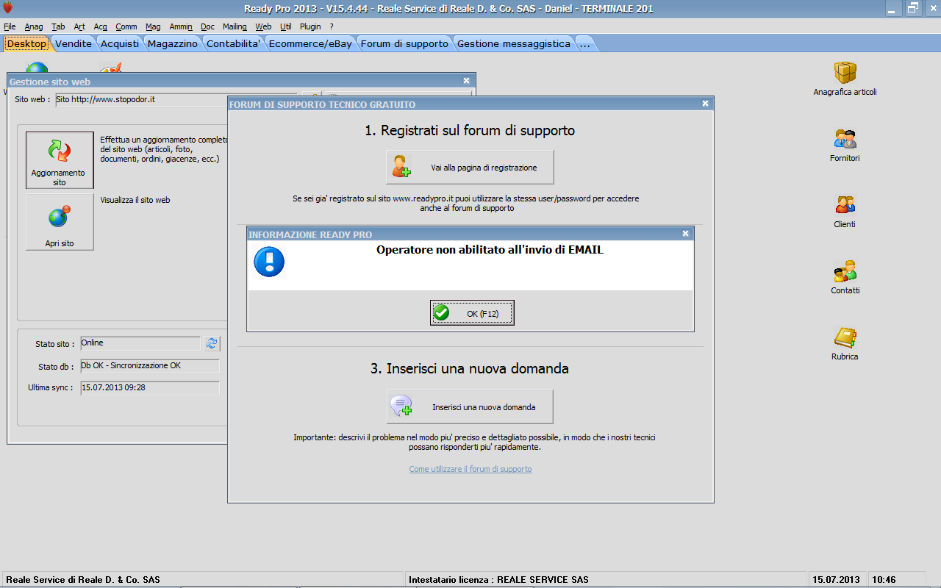Close the Gestione sito web window

point(466,81)
